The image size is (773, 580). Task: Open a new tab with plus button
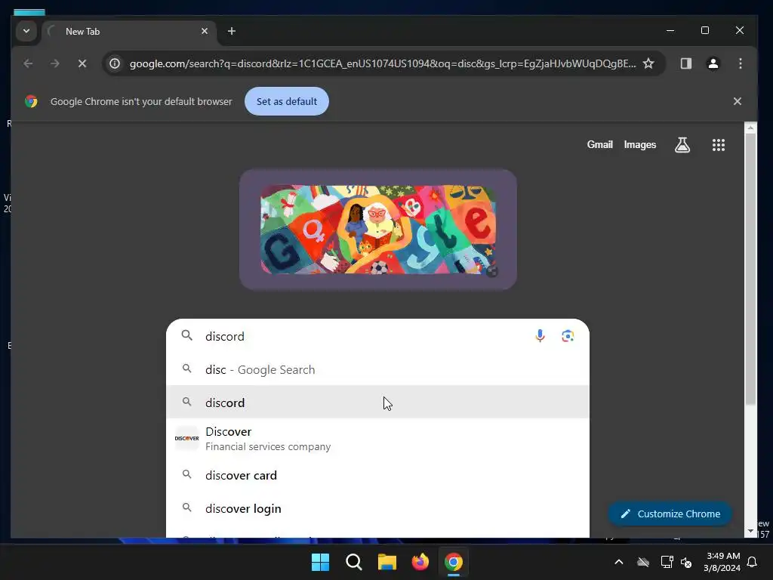coord(231,31)
